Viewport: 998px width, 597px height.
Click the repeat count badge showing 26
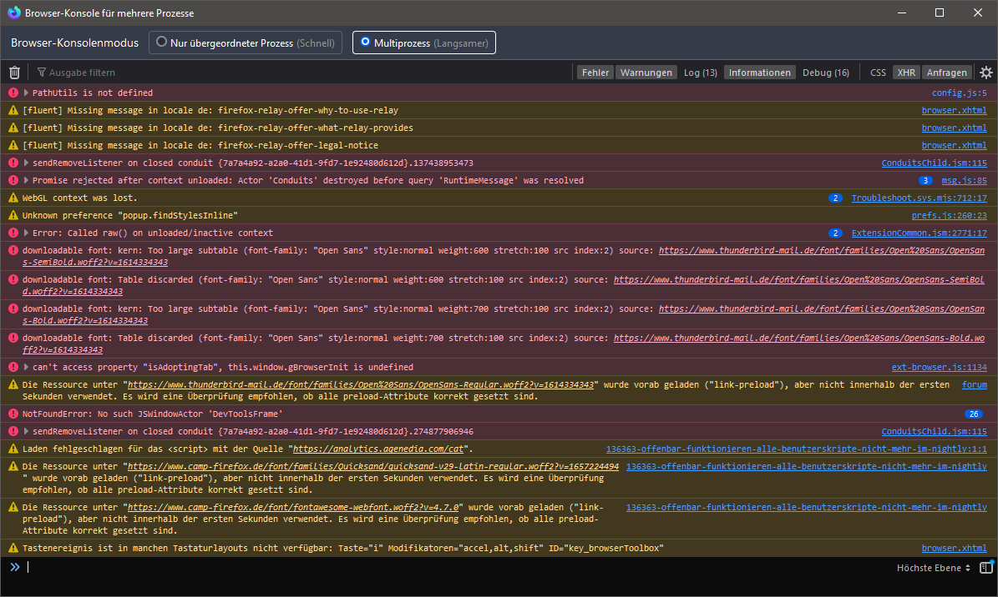tap(973, 414)
